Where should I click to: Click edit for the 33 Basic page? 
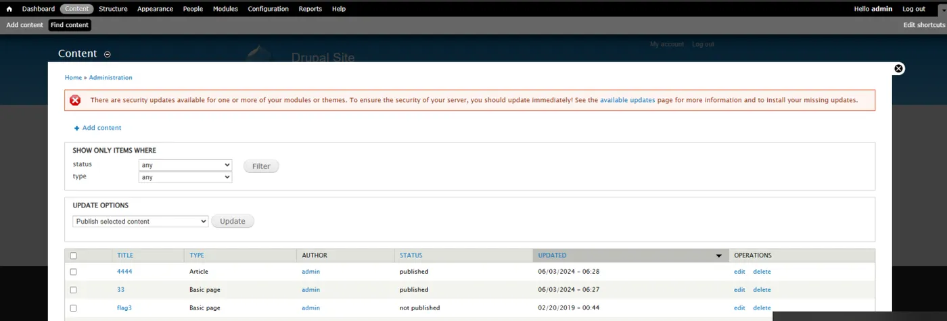click(x=739, y=290)
